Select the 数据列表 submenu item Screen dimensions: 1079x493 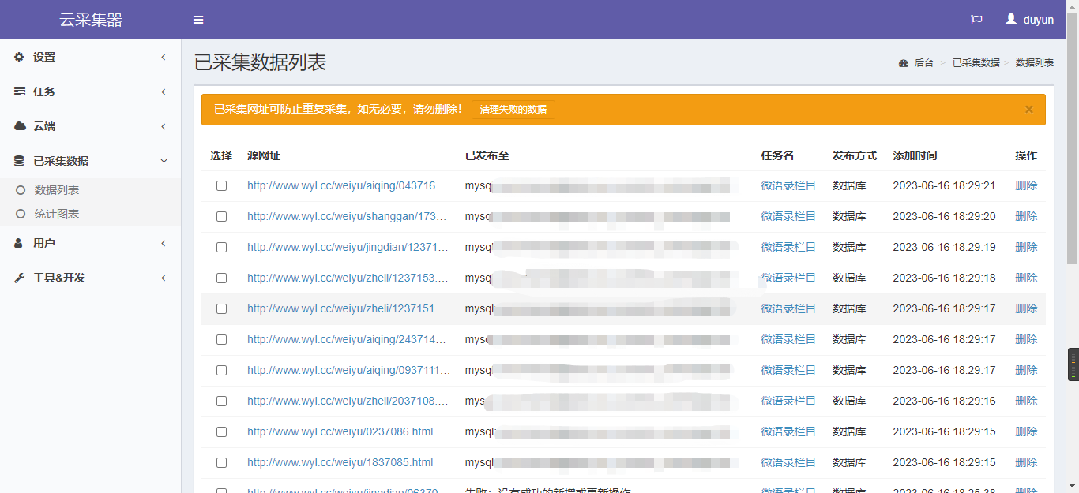[57, 190]
